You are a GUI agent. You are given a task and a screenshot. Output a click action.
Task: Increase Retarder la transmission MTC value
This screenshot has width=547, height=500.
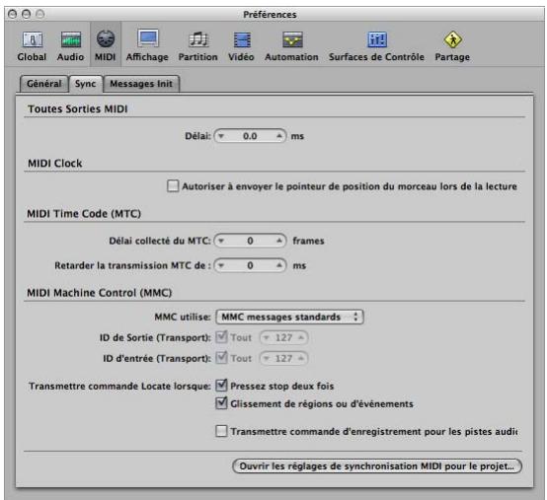pyautogui.click(x=279, y=265)
